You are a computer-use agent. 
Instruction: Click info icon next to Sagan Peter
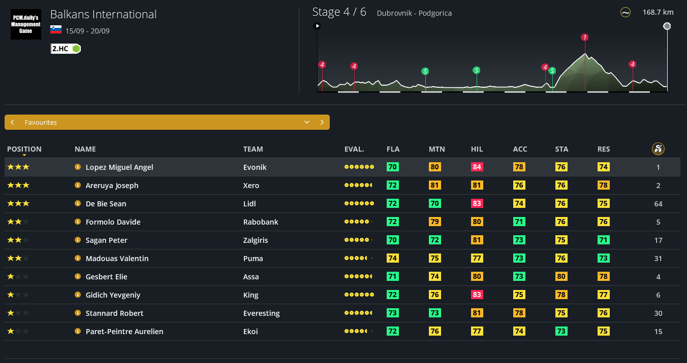pos(78,240)
